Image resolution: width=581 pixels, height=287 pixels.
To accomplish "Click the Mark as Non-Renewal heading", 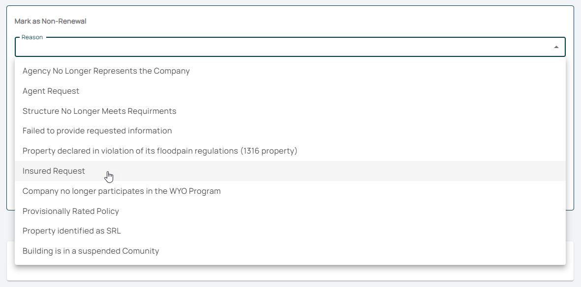I will pyautogui.click(x=50, y=21).
